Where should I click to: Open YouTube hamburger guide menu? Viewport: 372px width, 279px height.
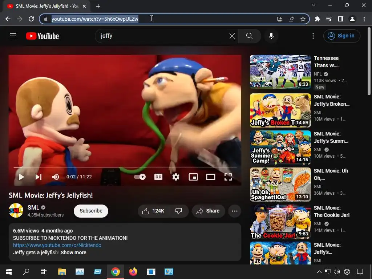13,36
